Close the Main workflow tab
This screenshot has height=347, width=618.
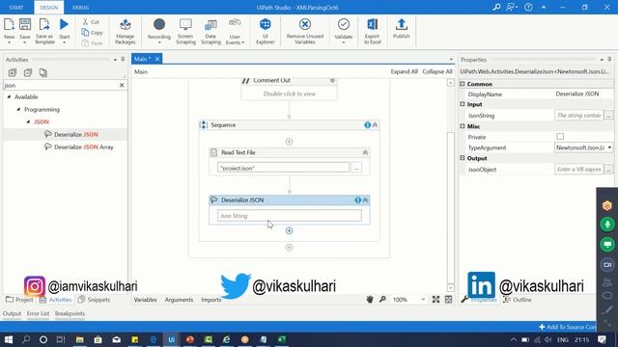point(157,59)
